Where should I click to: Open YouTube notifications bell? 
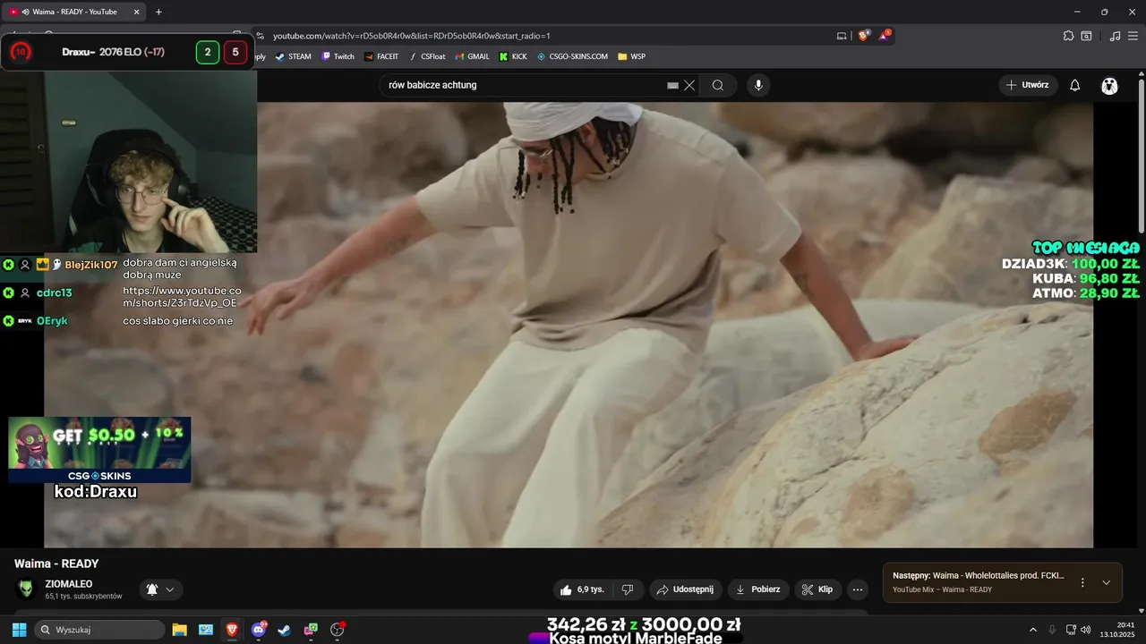[x=1075, y=85]
